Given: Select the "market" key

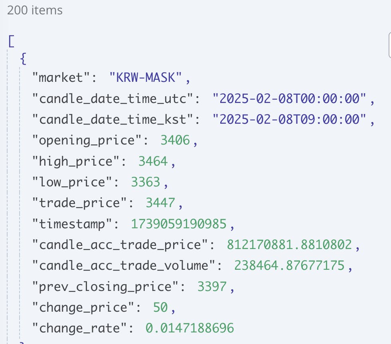Looking at the screenshot, I should click(64, 77).
